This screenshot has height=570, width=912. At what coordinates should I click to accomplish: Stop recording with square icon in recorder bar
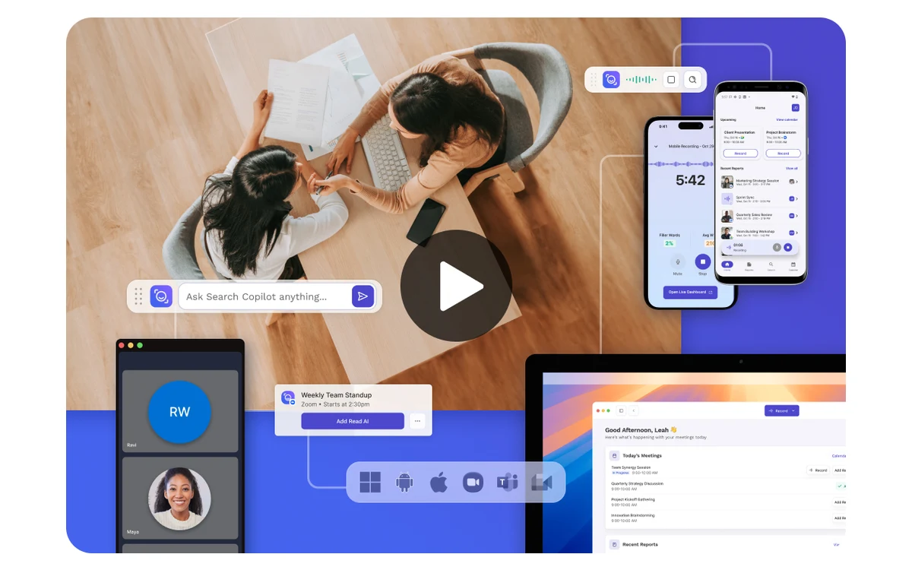tap(671, 80)
